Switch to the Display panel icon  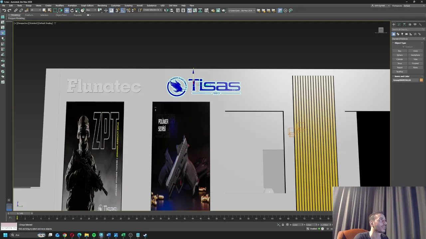tap(415, 24)
